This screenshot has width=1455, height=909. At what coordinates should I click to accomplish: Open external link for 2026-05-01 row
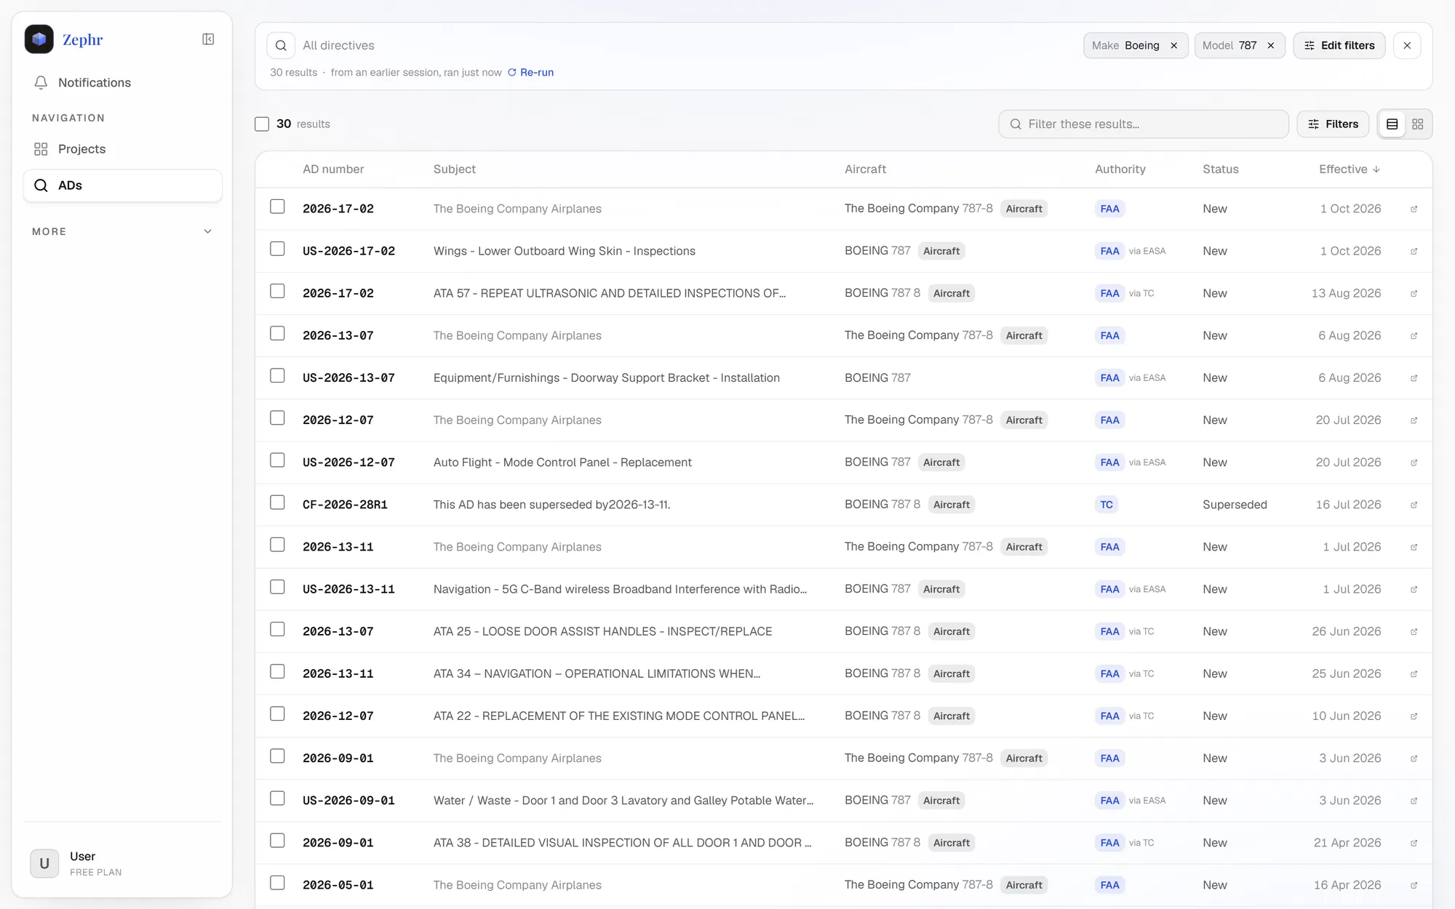click(x=1414, y=885)
